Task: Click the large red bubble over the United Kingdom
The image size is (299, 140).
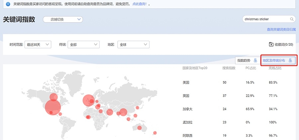Action: pos(88,99)
